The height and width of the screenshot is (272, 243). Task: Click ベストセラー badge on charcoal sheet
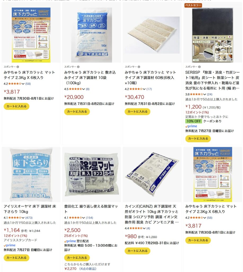pyautogui.click(x=193, y=5)
